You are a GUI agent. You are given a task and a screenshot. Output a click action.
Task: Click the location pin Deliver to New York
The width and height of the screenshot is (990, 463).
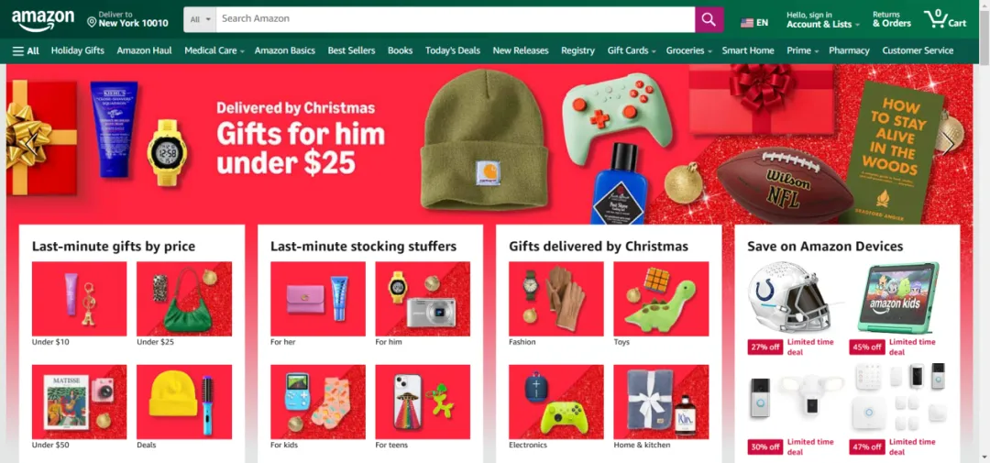[x=127, y=19]
